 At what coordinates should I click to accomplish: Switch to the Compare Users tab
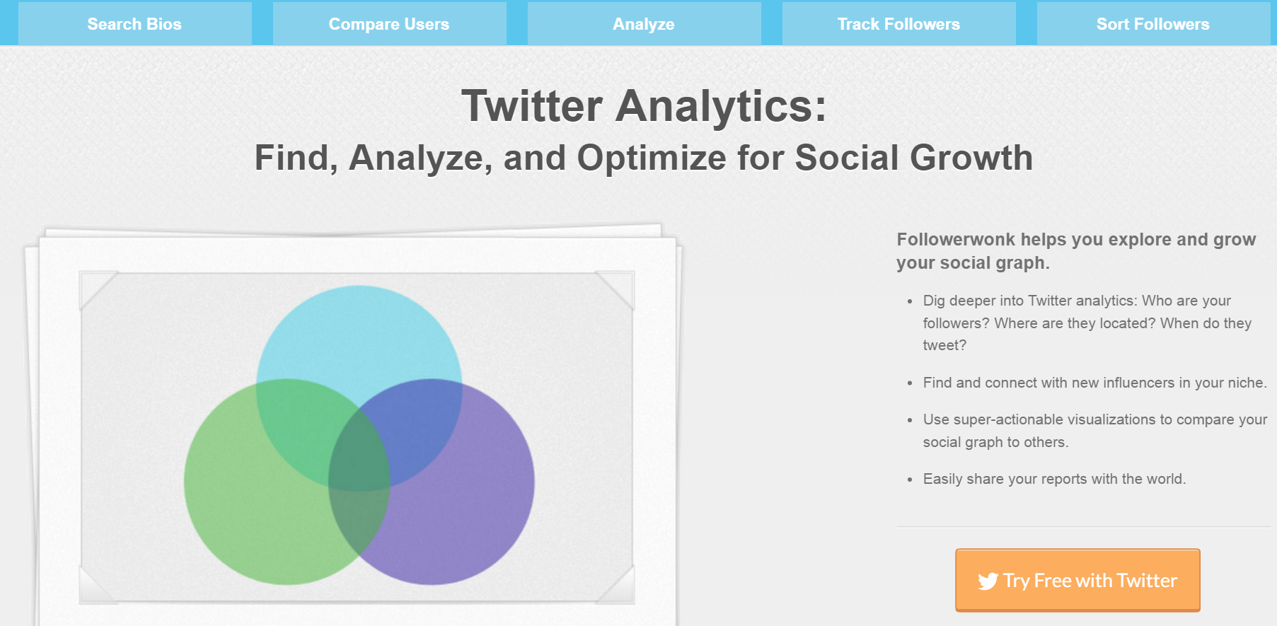[x=389, y=24]
